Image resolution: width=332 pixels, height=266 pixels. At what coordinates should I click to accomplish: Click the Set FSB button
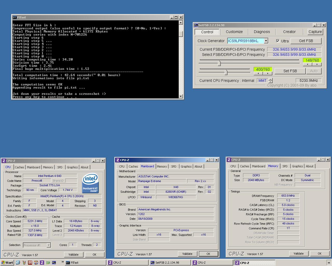(290, 71)
